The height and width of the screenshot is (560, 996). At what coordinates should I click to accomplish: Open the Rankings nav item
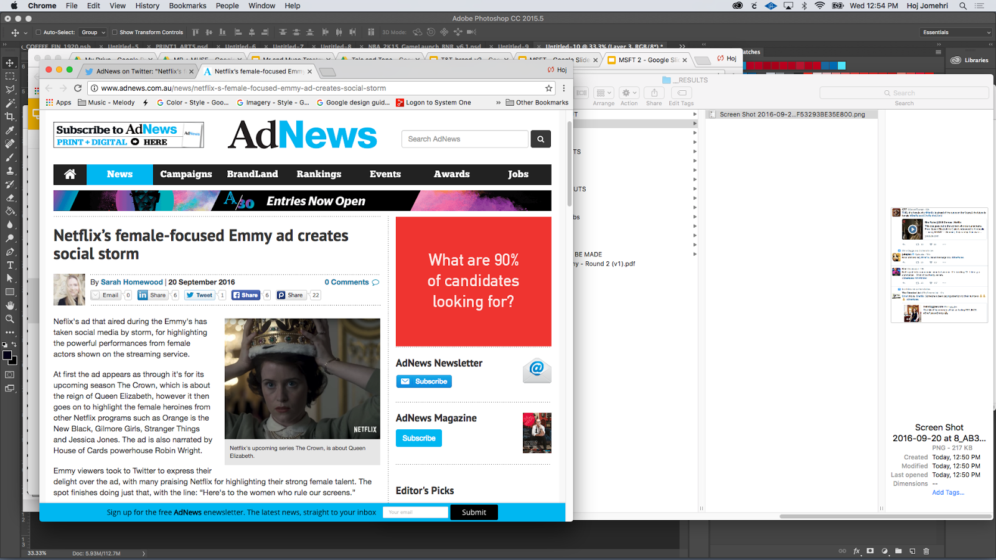(319, 174)
